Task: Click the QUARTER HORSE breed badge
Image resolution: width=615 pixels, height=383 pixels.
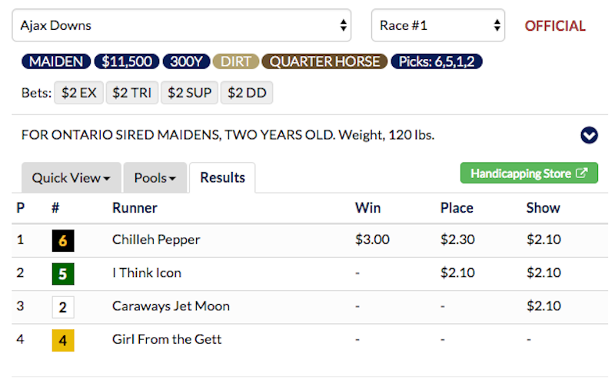Action: [x=324, y=61]
